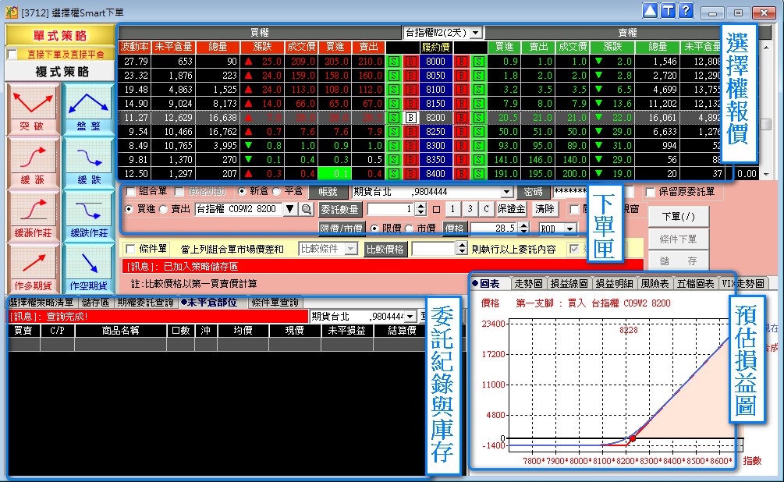Open the 儲存區 tab

95,303
